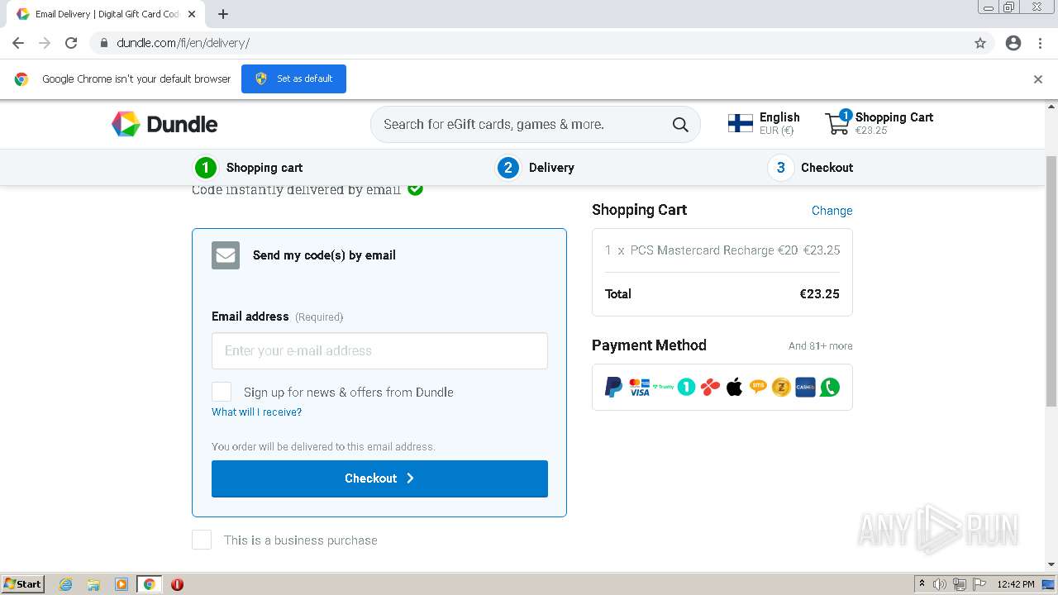The height and width of the screenshot is (595, 1058).
Task: Click the blue Checkout button
Action: point(379,478)
